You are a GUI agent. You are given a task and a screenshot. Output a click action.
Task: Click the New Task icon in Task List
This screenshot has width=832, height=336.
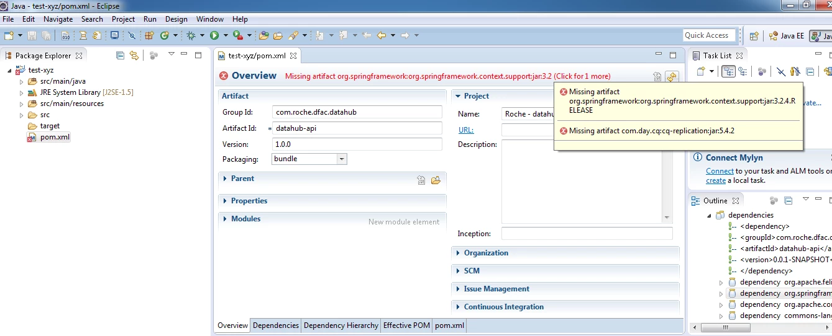(x=701, y=72)
